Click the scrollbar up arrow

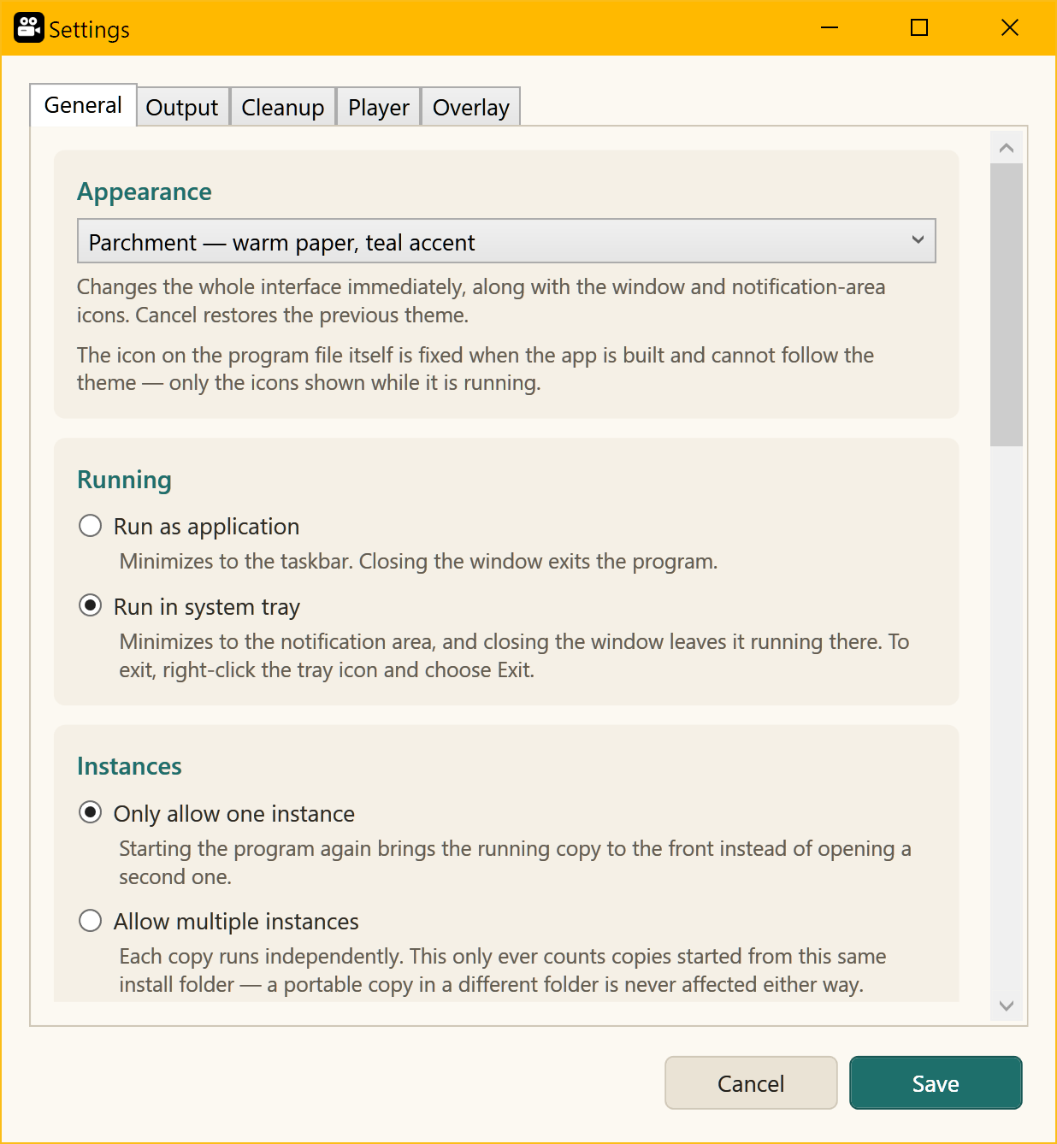tap(1007, 148)
